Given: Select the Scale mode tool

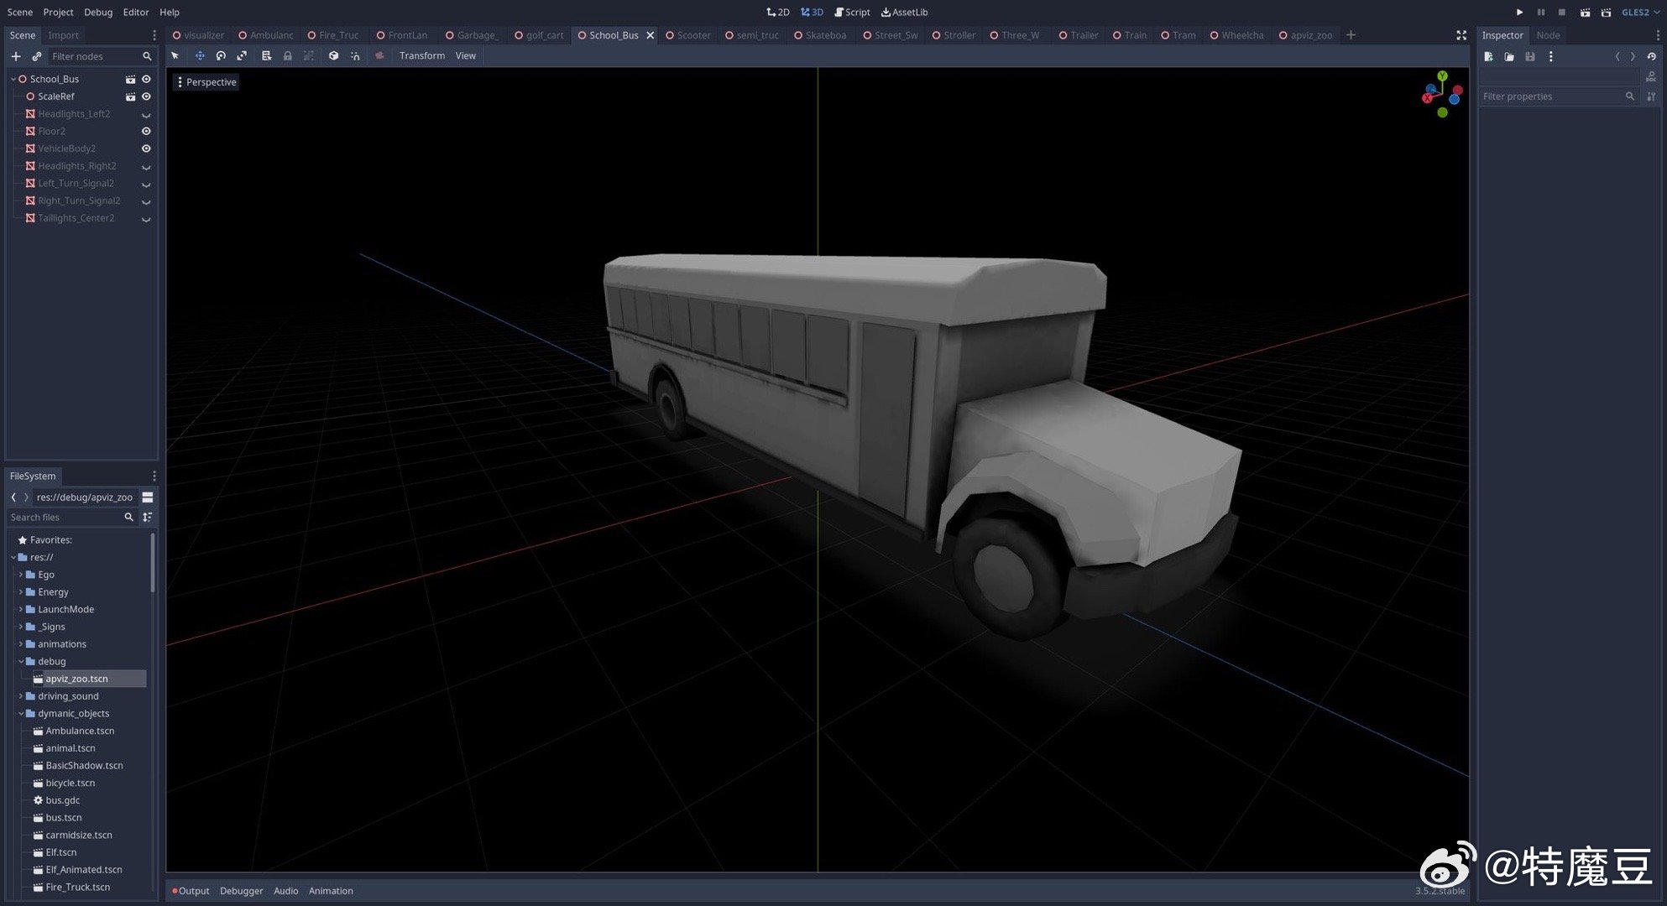Looking at the screenshot, I should (x=242, y=55).
